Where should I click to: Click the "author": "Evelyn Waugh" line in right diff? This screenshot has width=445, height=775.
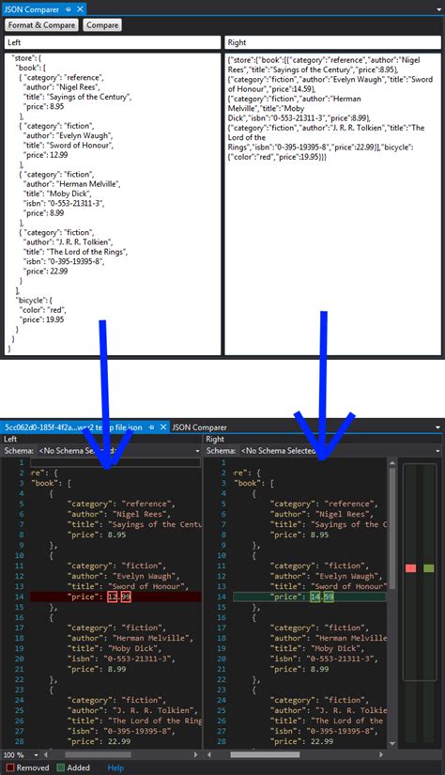click(326, 576)
